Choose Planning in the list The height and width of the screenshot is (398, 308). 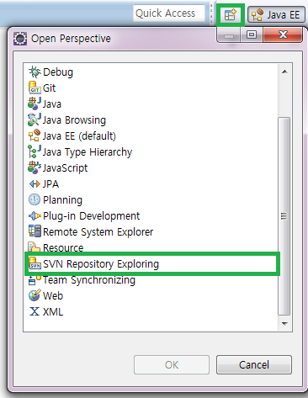coord(63,200)
